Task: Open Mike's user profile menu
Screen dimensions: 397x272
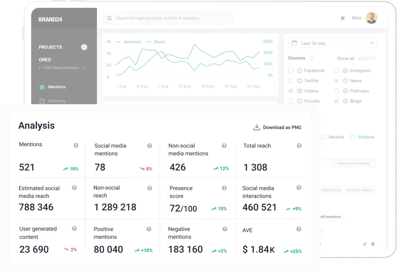Action: [x=371, y=18]
